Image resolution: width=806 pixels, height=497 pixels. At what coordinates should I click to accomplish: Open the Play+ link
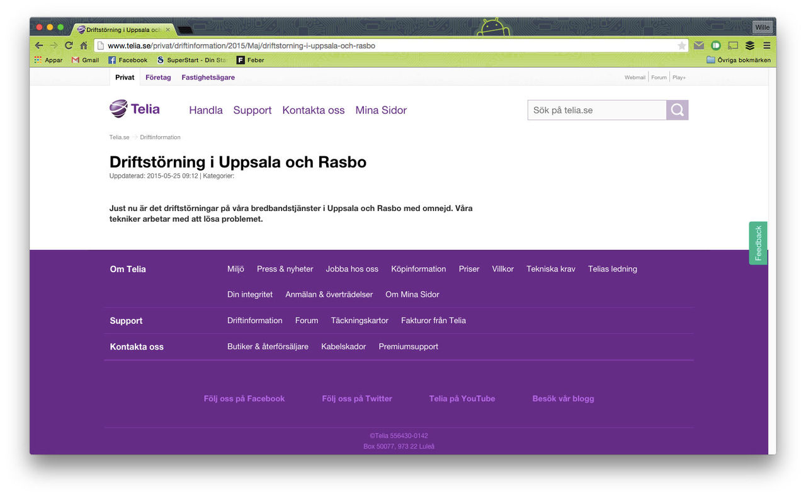679,77
